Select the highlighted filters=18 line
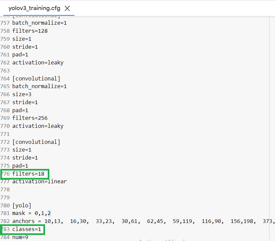This screenshot has width=275, height=241. pos(28,174)
